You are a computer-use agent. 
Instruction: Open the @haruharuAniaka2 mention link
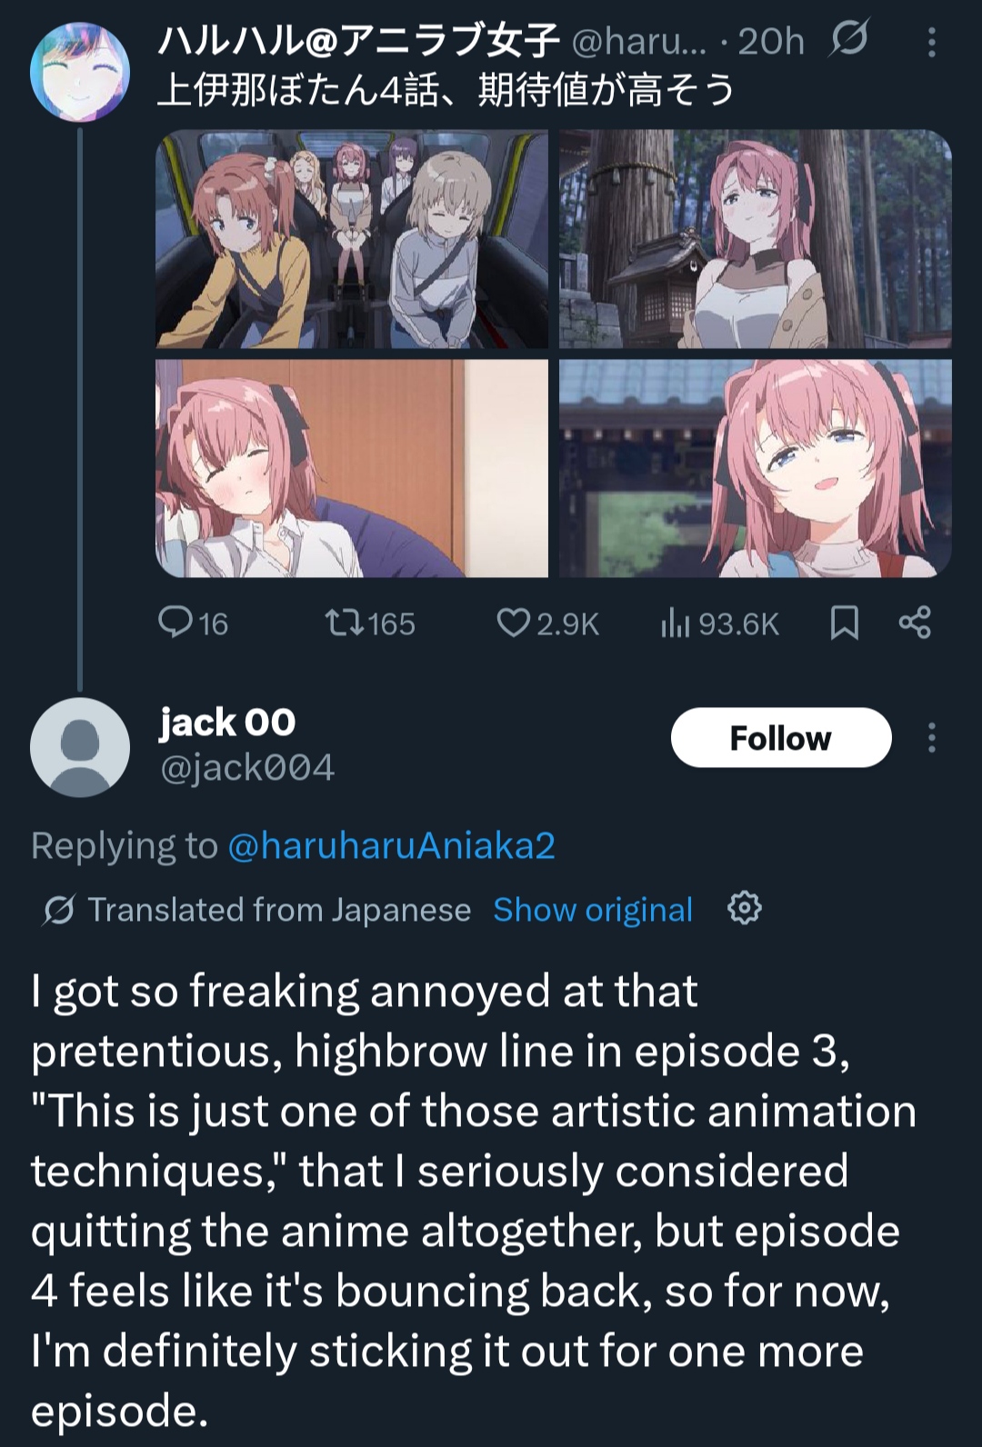[x=391, y=845]
